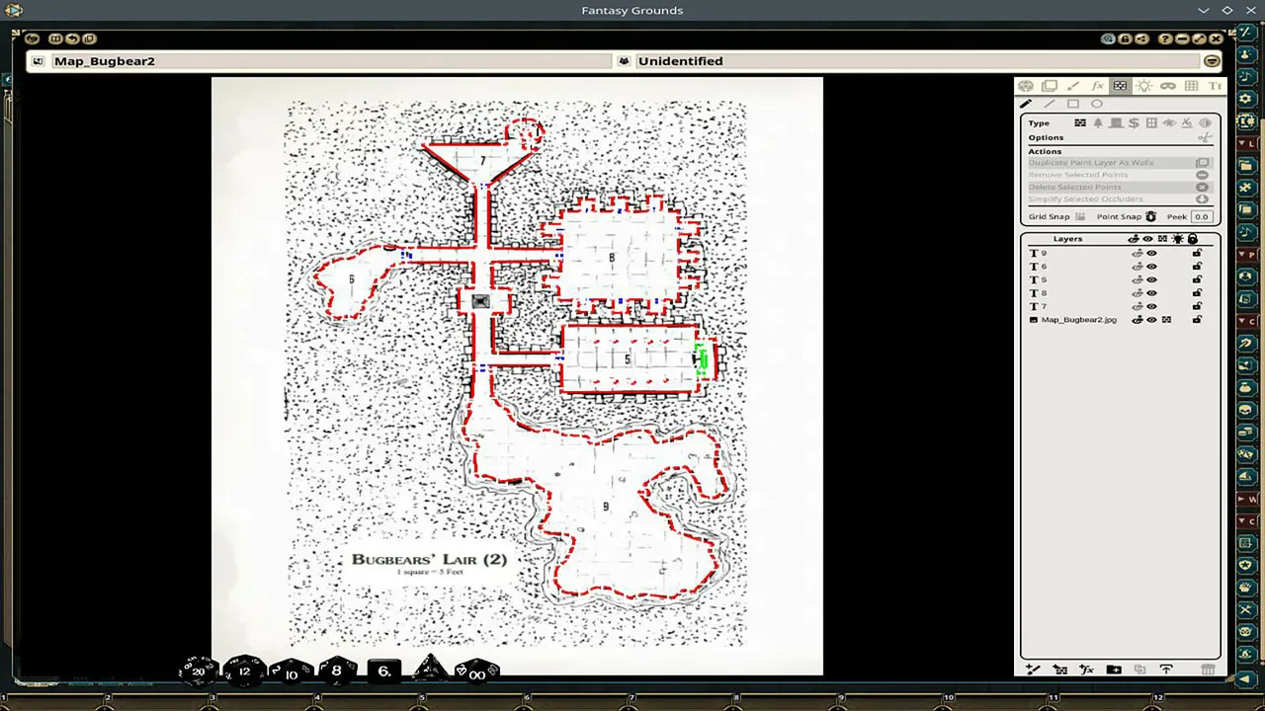Choose the door occluder type
The width and height of the screenshot is (1265, 711).
tap(1116, 123)
